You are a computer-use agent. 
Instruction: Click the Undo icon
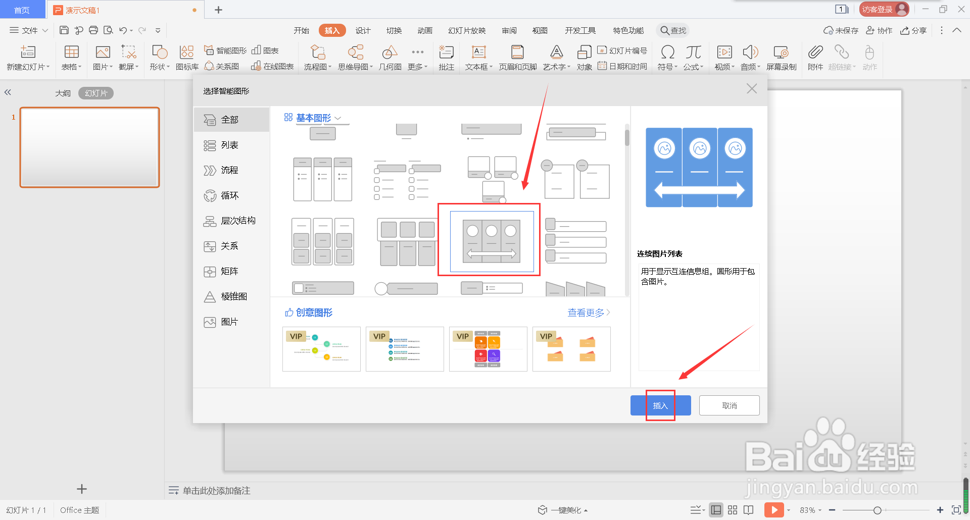(x=123, y=30)
